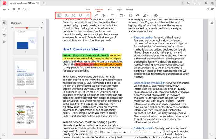Screen dimensions: 216x139
Task: Expand the Stamp tool dropdown arrow
Action: click(148, 16)
